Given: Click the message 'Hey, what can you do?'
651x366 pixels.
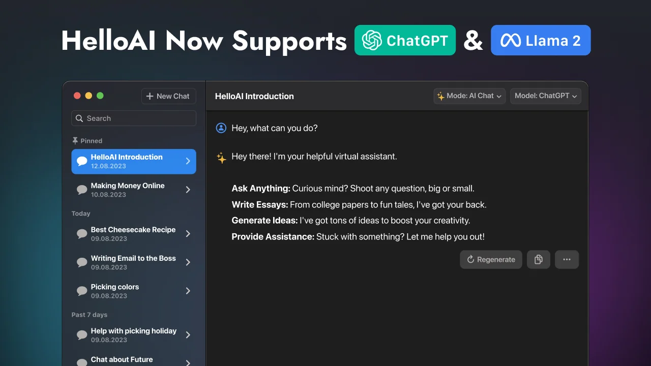Looking at the screenshot, I should (x=275, y=128).
